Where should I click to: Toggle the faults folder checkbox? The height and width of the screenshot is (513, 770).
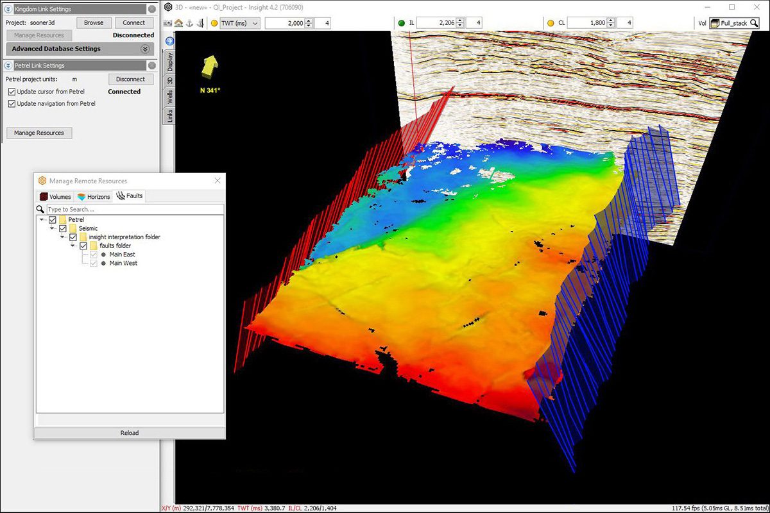(x=83, y=246)
